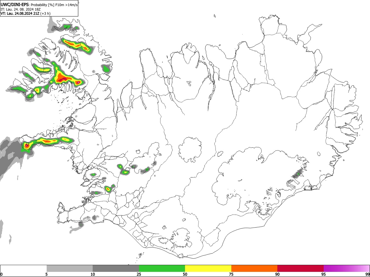Click the dark gray 10-25% legend swatch
Screen dimensions: 370x277
[x=116, y=269]
